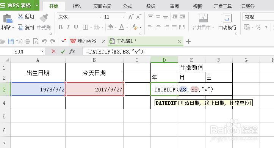Open the 公式 ribbon tab
This screenshot has width=274, height=148.
tap(127, 6)
